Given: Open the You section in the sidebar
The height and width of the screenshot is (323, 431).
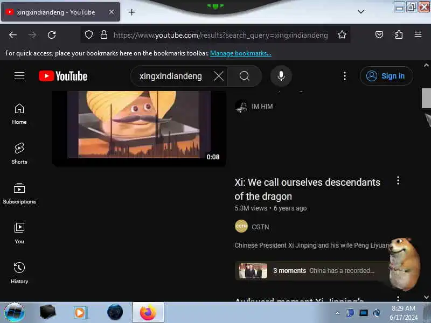Looking at the screenshot, I should [19, 234].
